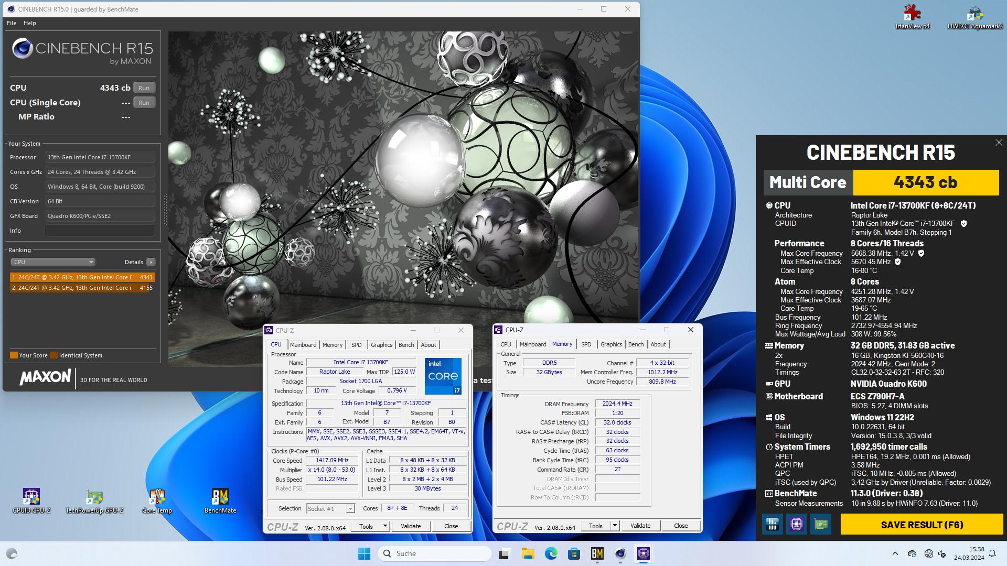The image size is (1007, 566).
Task: Open Task View on the taskbar
Action: 504,553
